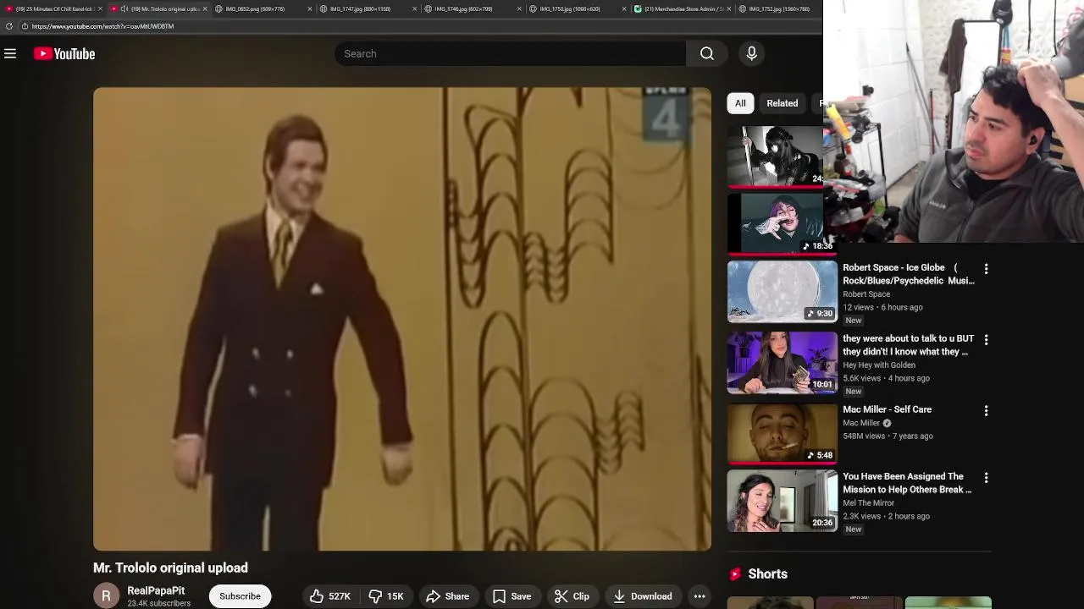Click the '527K' like count
This screenshot has width=1084, height=609.
(340, 596)
